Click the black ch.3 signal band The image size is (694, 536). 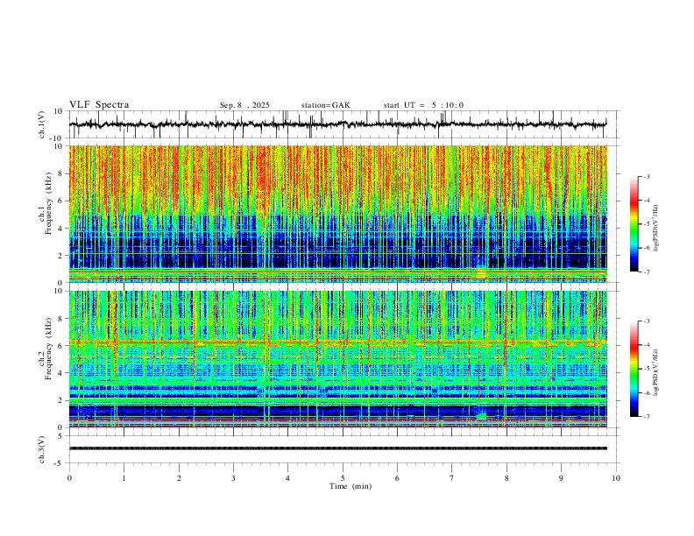pyautogui.click(x=337, y=448)
